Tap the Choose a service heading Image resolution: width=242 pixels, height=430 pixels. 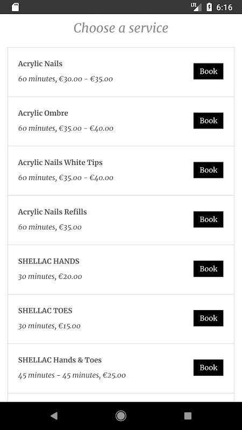coord(120,28)
